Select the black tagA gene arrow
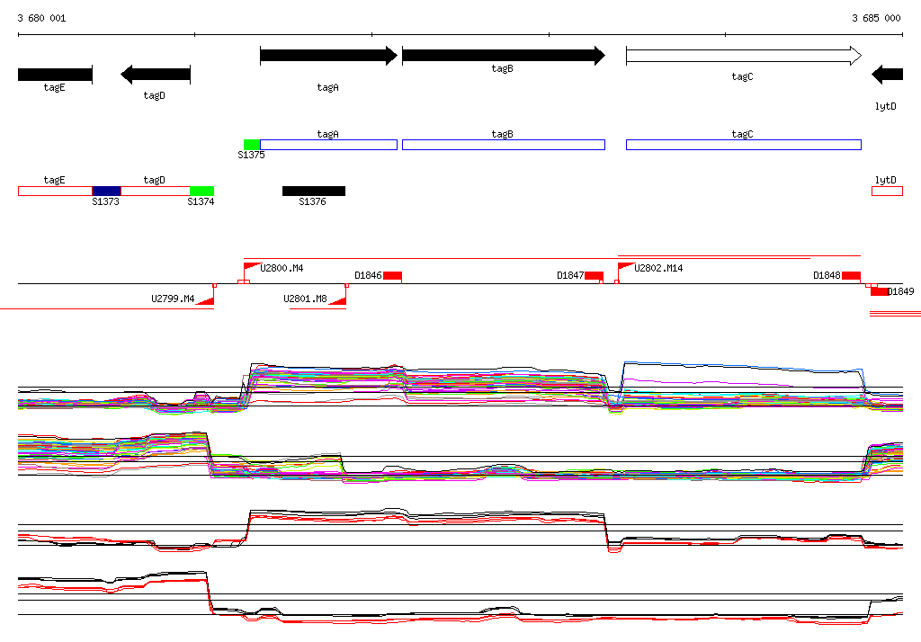This screenshot has width=921, height=642. click(x=329, y=56)
